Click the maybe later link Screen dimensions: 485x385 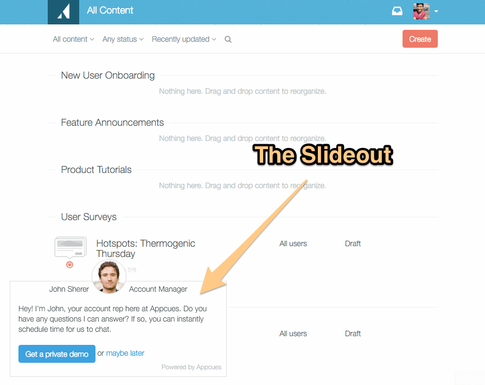pos(125,353)
